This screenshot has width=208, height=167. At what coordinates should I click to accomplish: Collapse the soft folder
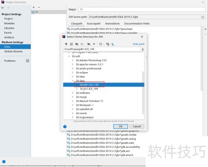click(69, 56)
